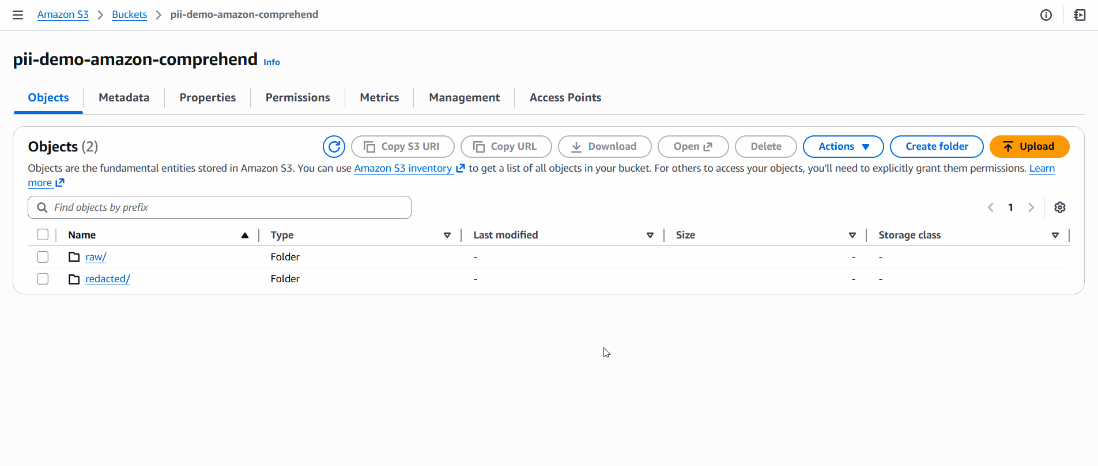
Task: Click the folder icon beside raw/
Action: click(74, 257)
